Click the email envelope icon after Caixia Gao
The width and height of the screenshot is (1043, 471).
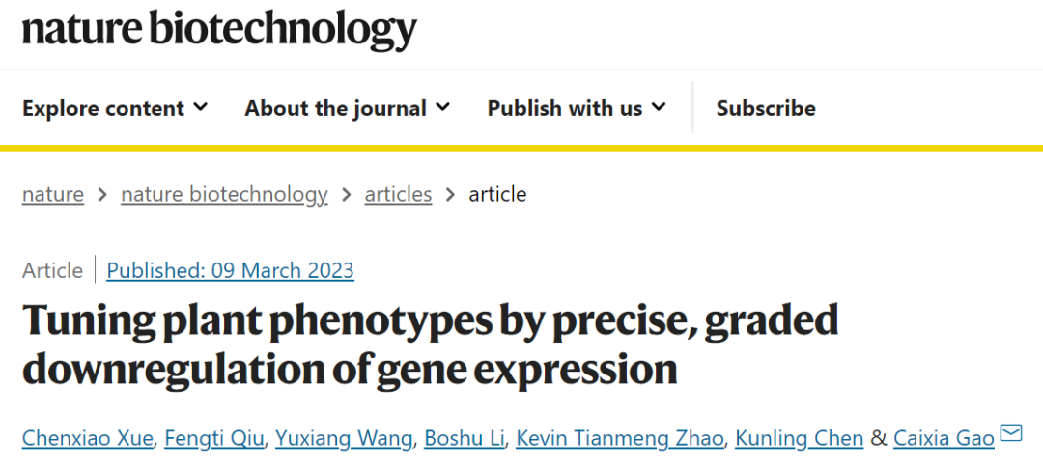click(1011, 433)
